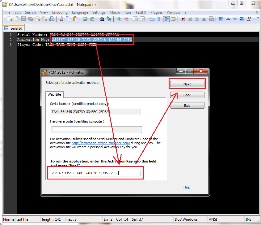Undo the last edit with the green arrow
261x225 pixels.
pyautogui.click(x=85, y=19)
